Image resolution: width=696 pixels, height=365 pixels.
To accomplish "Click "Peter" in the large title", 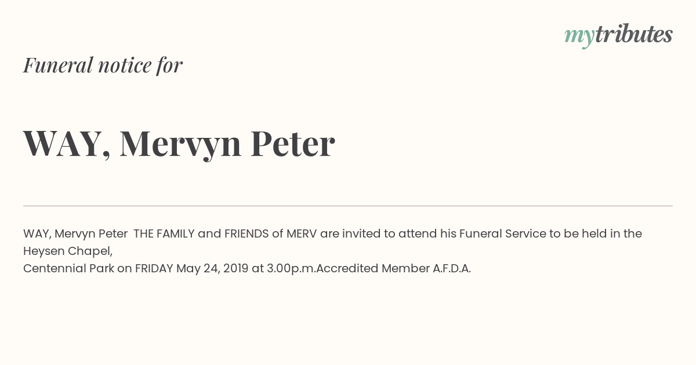I will 293,143.
